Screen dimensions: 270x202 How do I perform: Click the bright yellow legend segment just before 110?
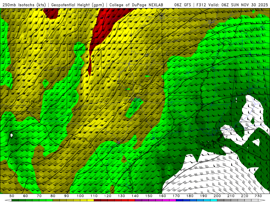point(90,200)
